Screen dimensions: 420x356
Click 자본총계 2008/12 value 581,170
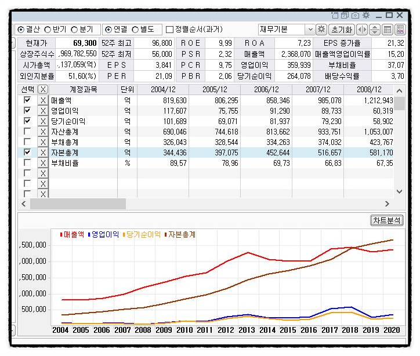[x=381, y=153]
